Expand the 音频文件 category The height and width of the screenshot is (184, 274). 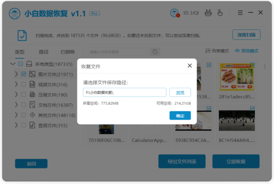tap(16, 125)
